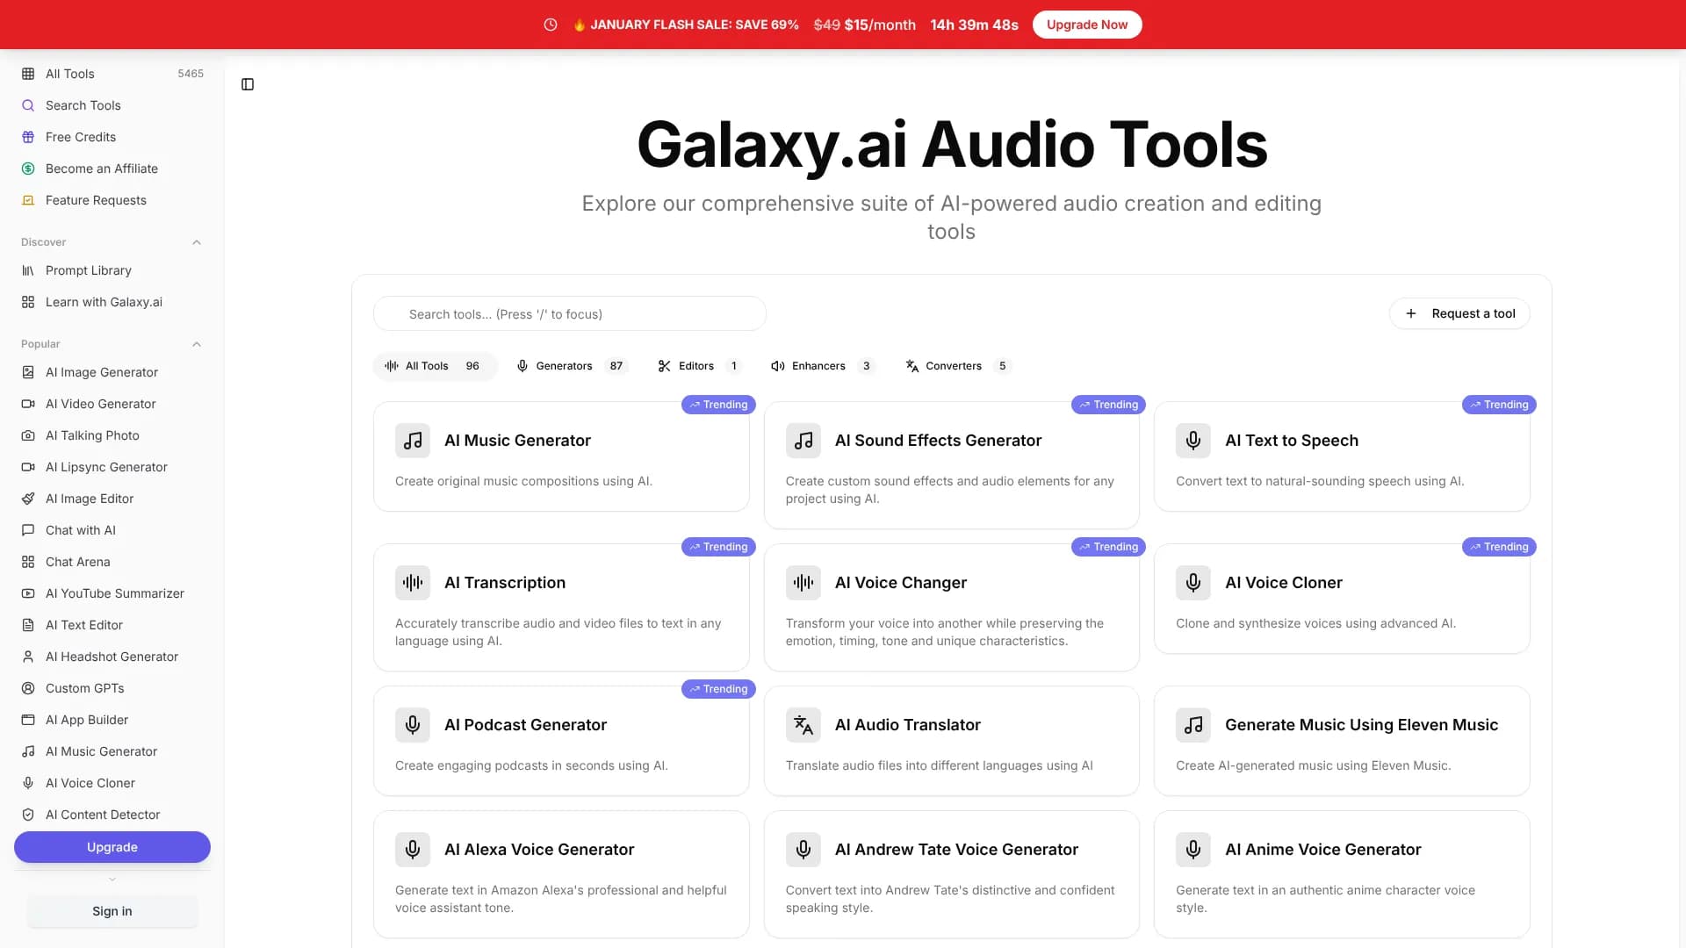Viewport: 1686px width, 948px height.
Task: Select the Enhancers filter tab
Action: click(823, 366)
